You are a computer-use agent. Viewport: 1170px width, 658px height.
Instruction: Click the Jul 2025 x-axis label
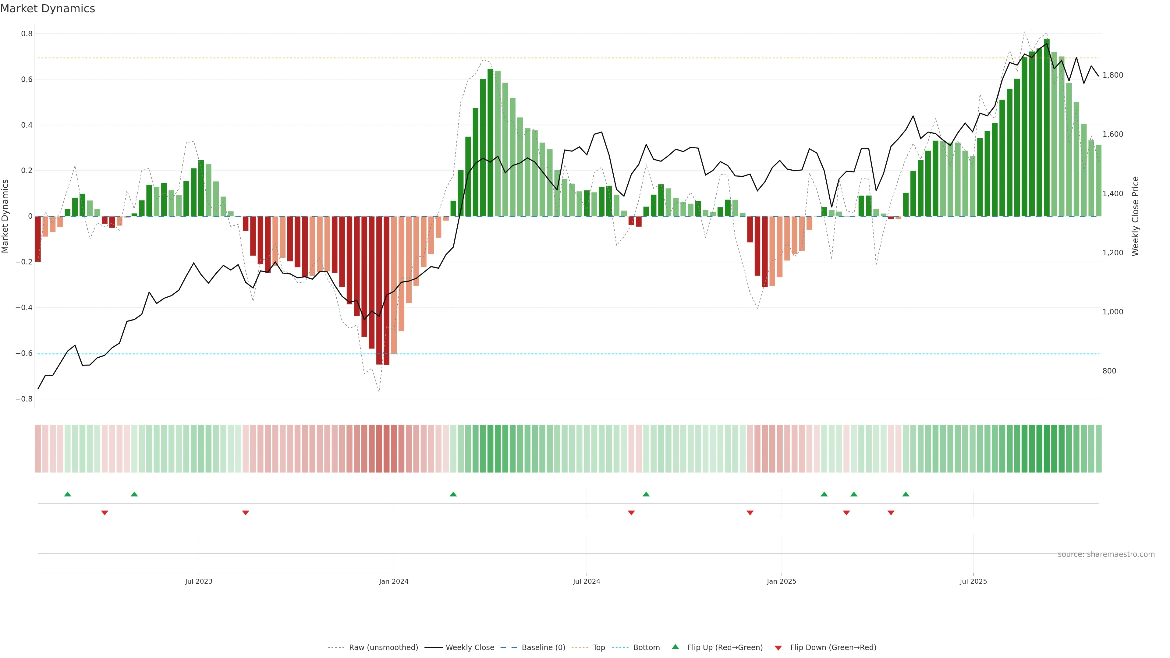973,581
